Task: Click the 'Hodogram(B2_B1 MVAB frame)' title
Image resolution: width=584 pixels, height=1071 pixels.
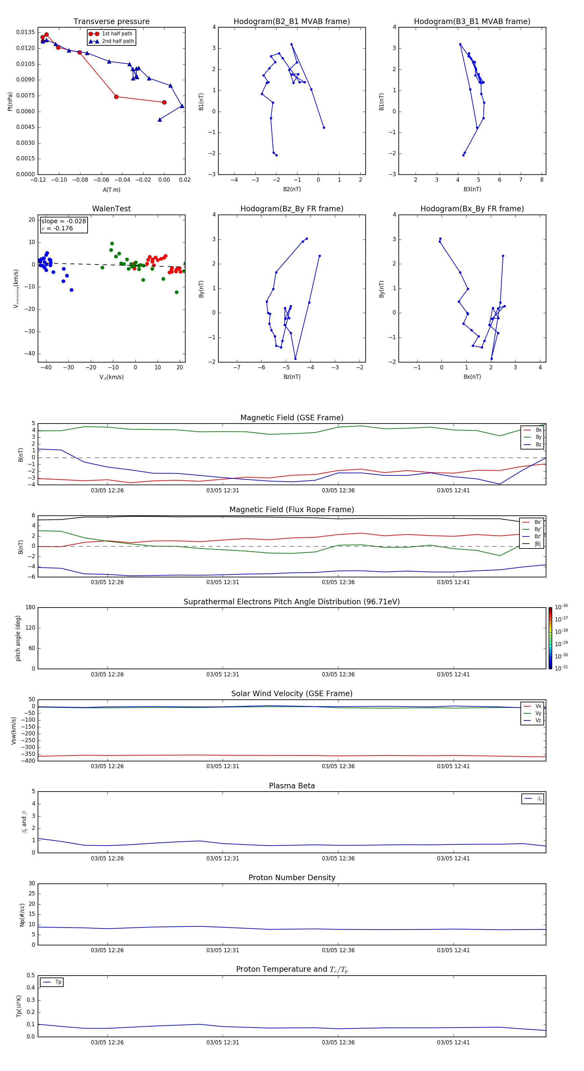Action: pyautogui.click(x=292, y=22)
